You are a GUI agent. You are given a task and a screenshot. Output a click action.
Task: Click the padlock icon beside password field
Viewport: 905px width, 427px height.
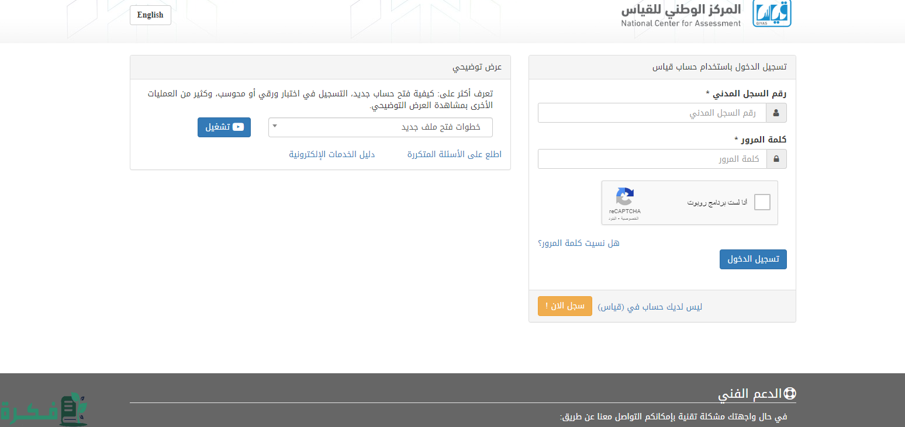pos(776,159)
